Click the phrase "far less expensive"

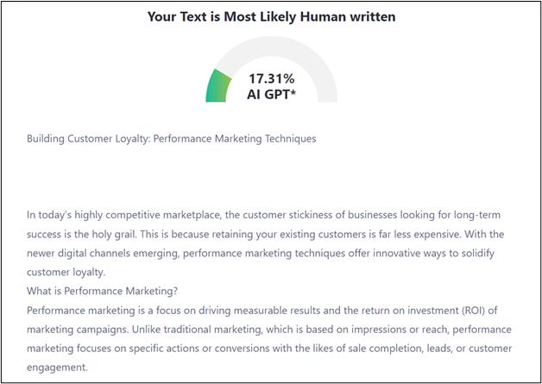pos(419,234)
